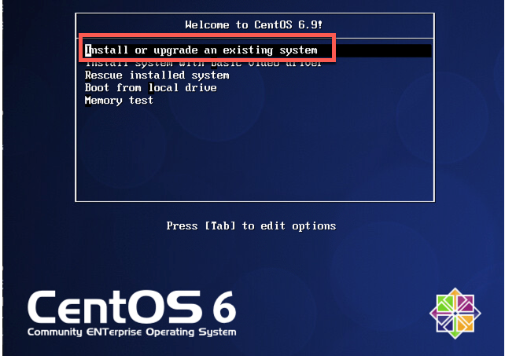
Task: Click the Press [Tab] to edit options hint
Action: click(251, 226)
